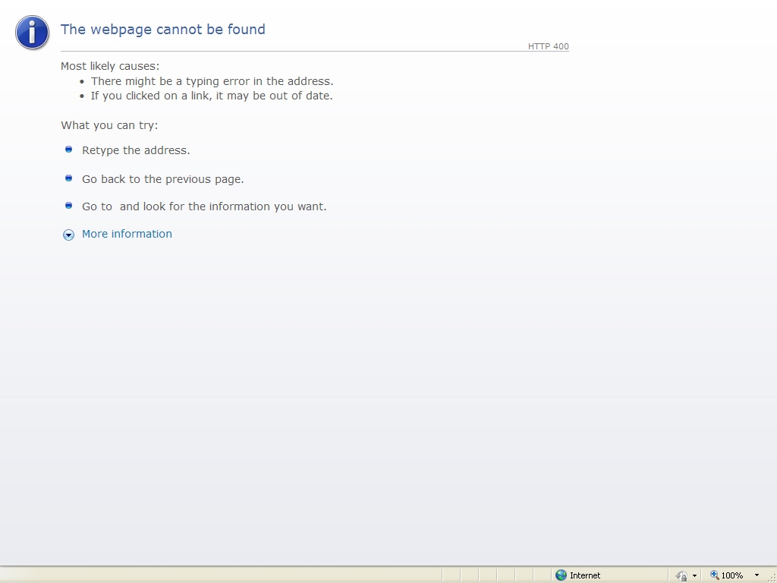Click the blue bullet beside Go back
The image size is (777, 583).
[68, 178]
